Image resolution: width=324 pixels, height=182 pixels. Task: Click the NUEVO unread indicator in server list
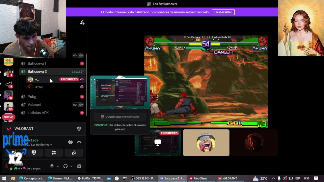[8, 117]
